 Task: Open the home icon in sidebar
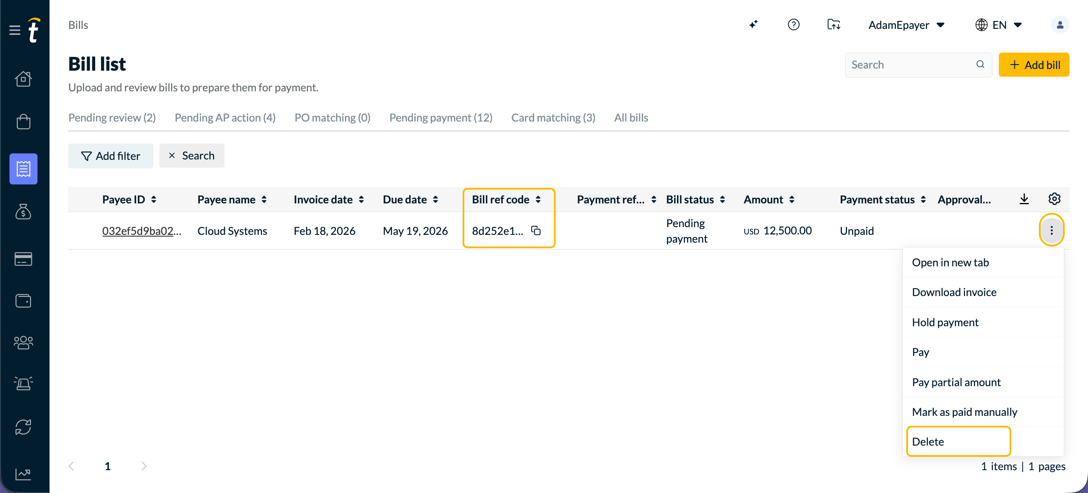click(23, 78)
